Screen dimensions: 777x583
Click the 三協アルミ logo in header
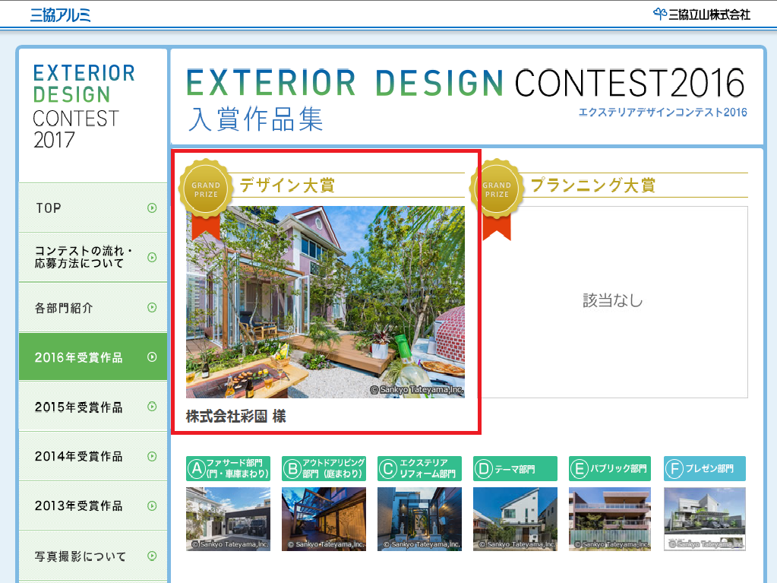[61, 14]
